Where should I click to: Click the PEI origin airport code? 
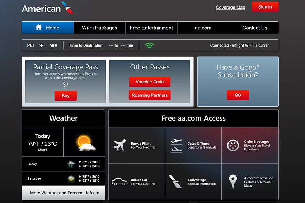pos(30,45)
